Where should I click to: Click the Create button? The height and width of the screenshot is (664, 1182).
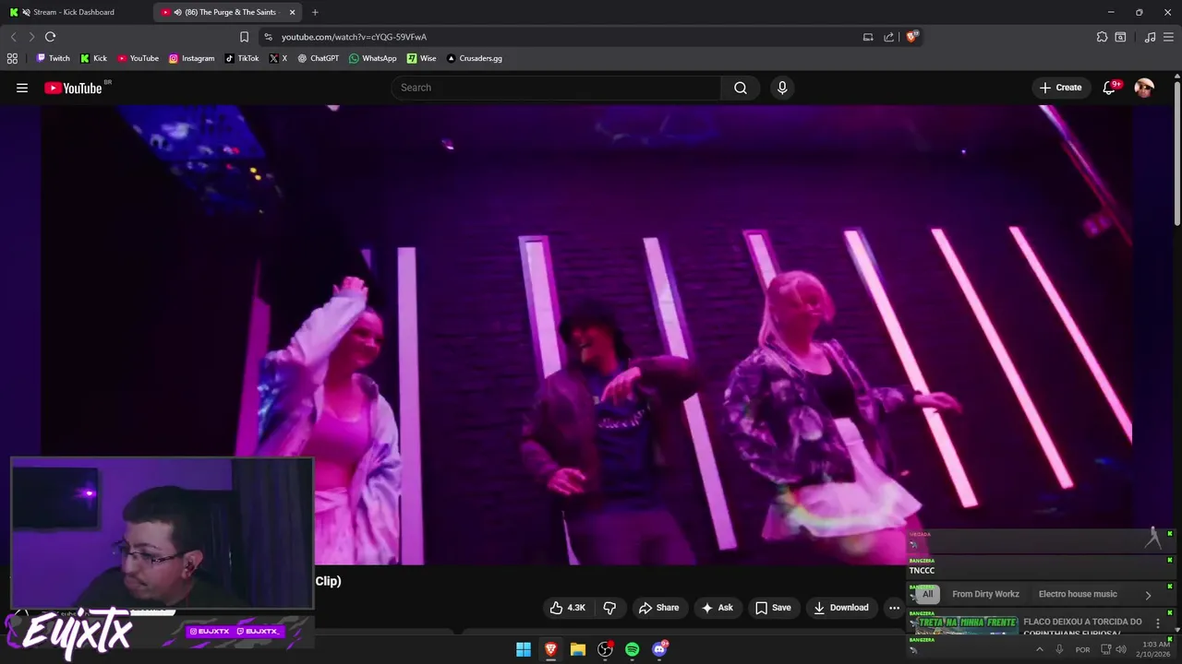click(x=1060, y=88)
